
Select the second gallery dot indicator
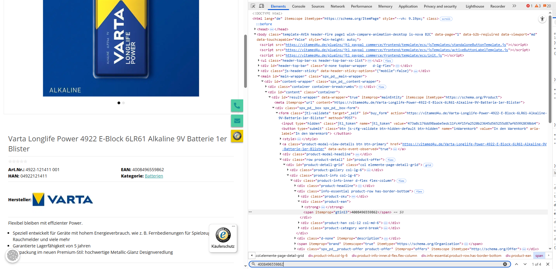click(x=123, y=103)
